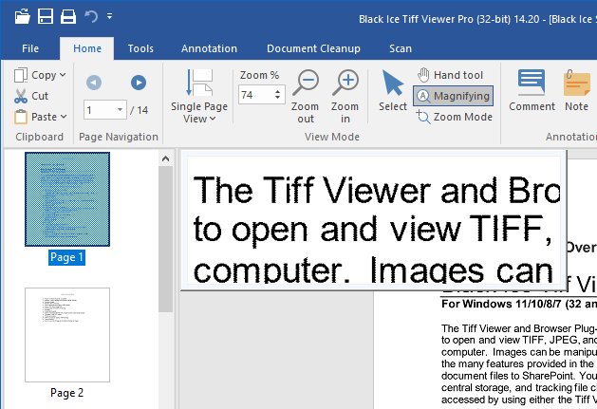The width and height of the screenshot is (597, 409).
Task: Click the Page 2 thumbnail label
Action: pos(66,393)
